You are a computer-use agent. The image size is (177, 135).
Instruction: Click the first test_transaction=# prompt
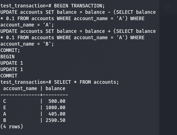tap(26, 6)
